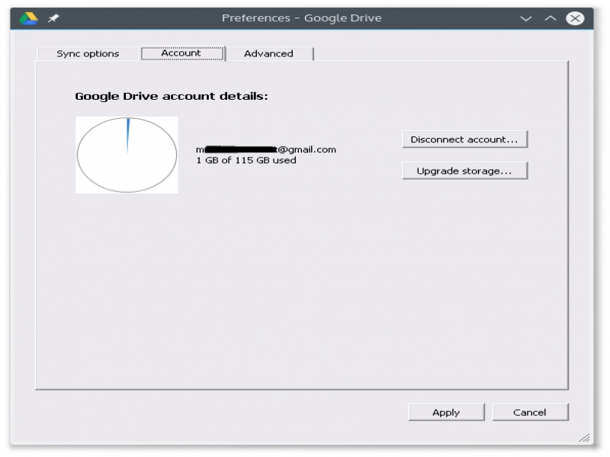Minimize the Preferences window
Screen dimensions: 610x457
(525, 18)
